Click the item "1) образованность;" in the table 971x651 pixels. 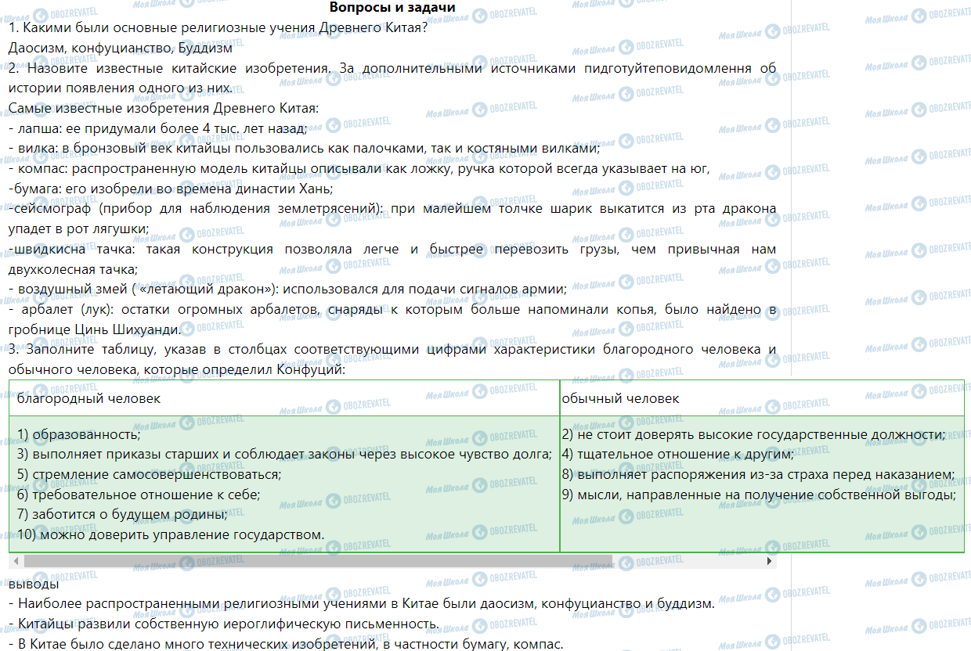[78, 434]
